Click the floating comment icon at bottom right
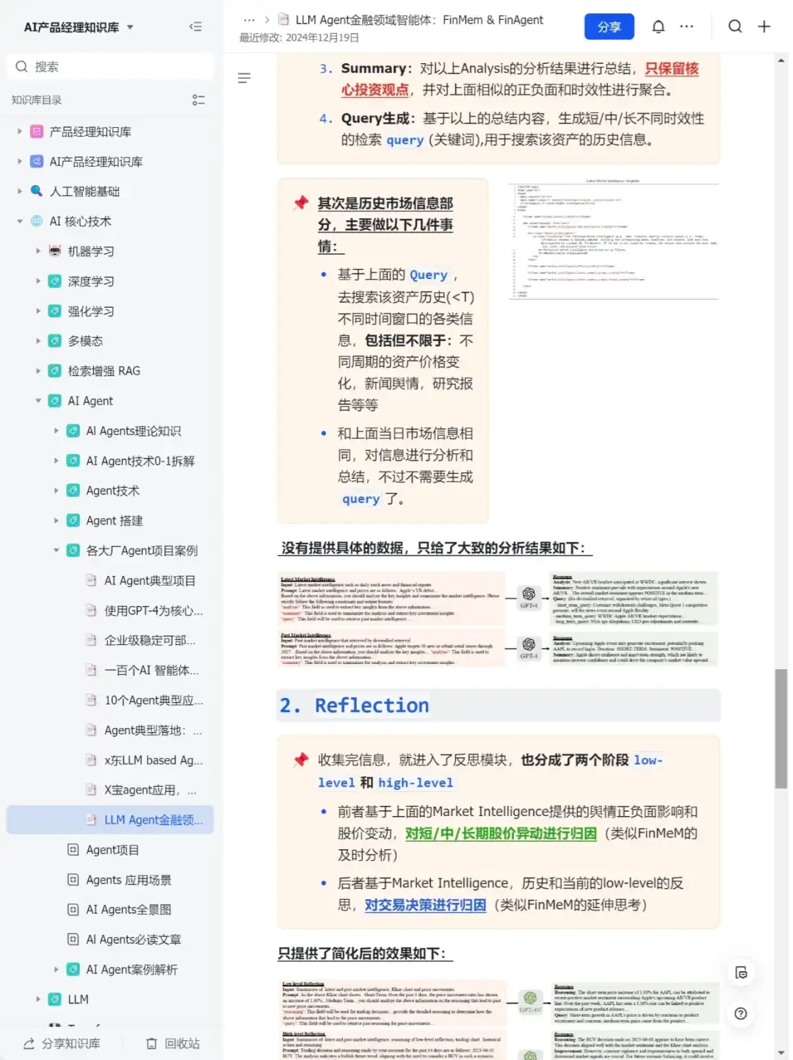The height and width of the screenshot is (1060, 793). pyautogui.click(x=742, y=973)
